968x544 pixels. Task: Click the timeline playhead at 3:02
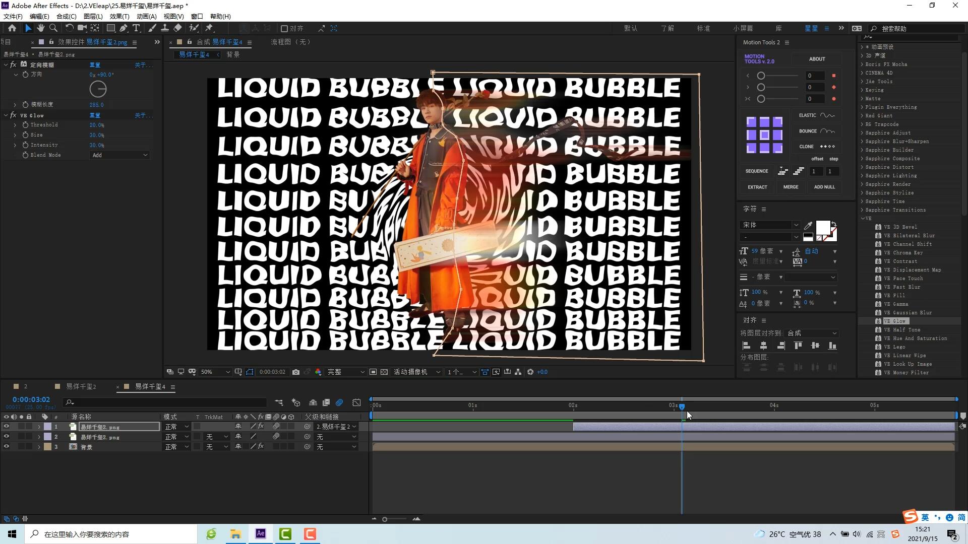click(x=682, y=406)
